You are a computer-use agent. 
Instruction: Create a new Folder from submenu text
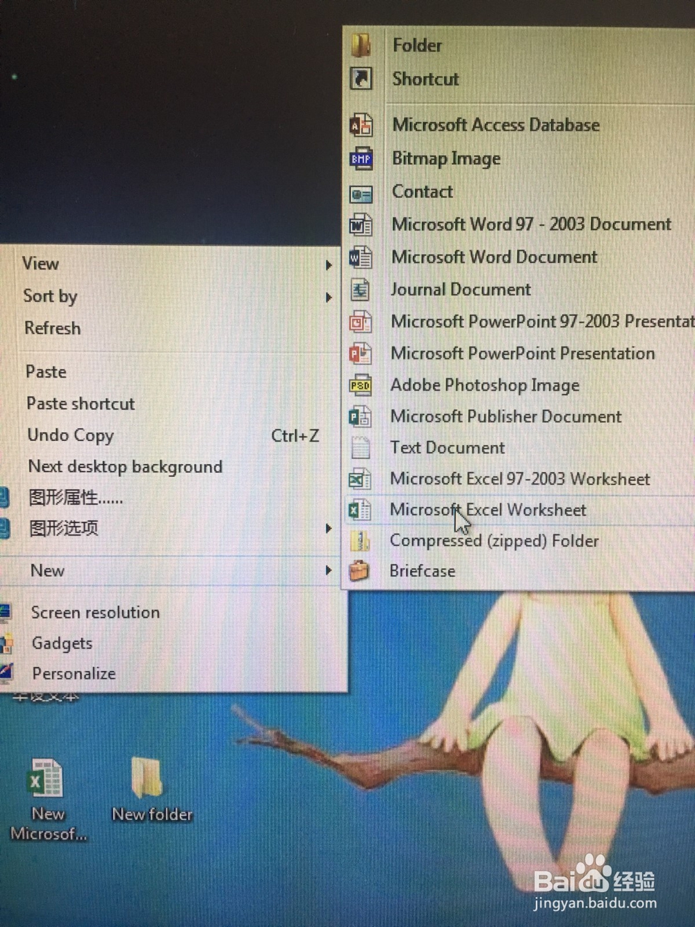pyautogui.click(x=417, y=45)
